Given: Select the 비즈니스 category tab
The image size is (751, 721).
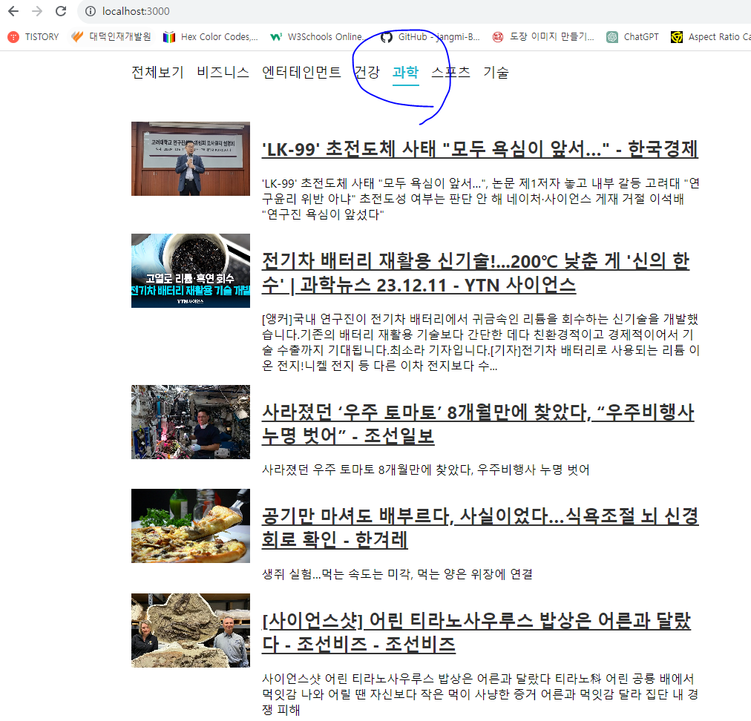Looking at the screenshot, I should click(223, 72).
